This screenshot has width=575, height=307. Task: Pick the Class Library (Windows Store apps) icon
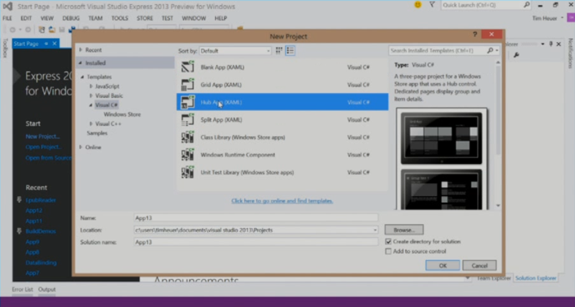[x=188, y=138]
